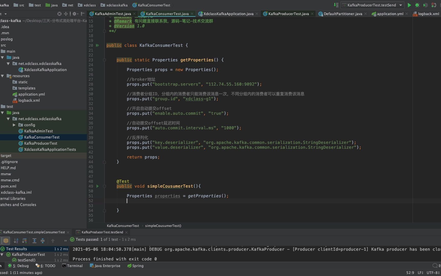Screen dimensions: 441x276
Task: Open the logback.xml editor tab
Action: coord(426,14)
